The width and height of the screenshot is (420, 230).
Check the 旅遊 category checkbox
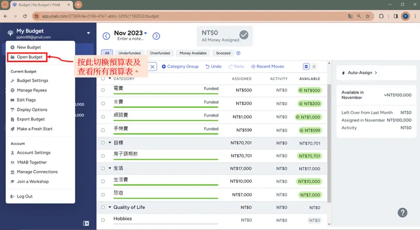click(x=103, y=195)
